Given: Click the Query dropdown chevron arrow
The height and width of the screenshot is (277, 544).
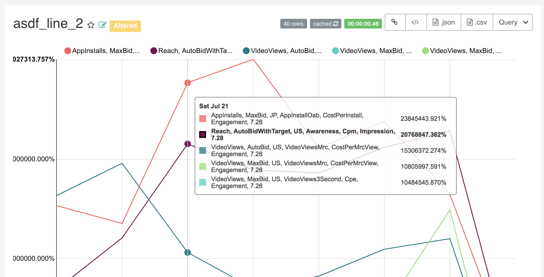Looking at the screenshot, I should click(x=526, y=22).
